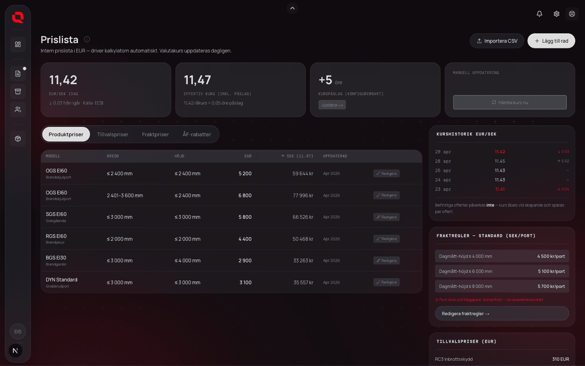This screenshot has width=585, height=366.
Task: Click Lägg till rad button
Action: click(551, 41)
